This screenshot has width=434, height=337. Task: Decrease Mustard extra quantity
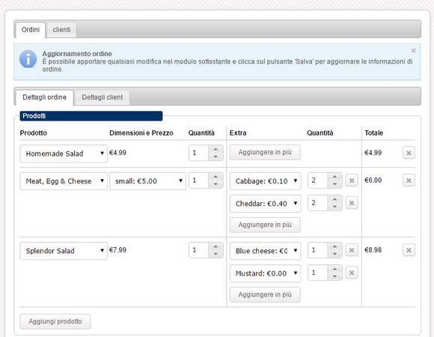coord(335,276)
